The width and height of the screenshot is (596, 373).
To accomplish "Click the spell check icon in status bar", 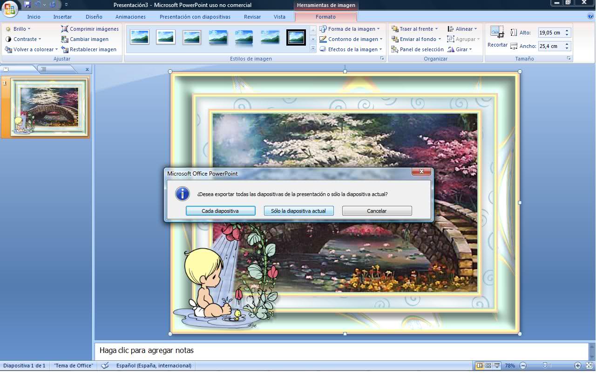I will 105,366.
